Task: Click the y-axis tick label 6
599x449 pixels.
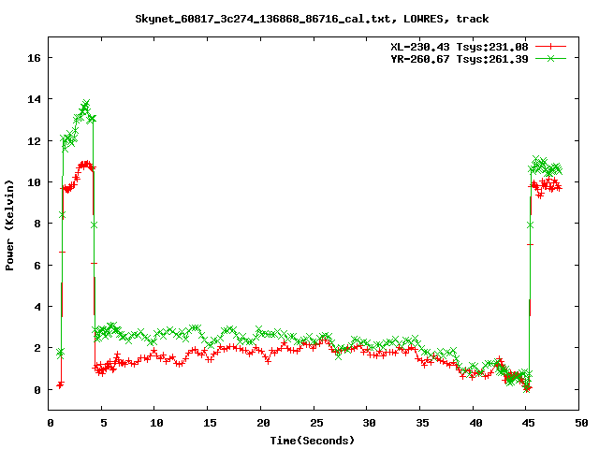Action: pos(37,266)
